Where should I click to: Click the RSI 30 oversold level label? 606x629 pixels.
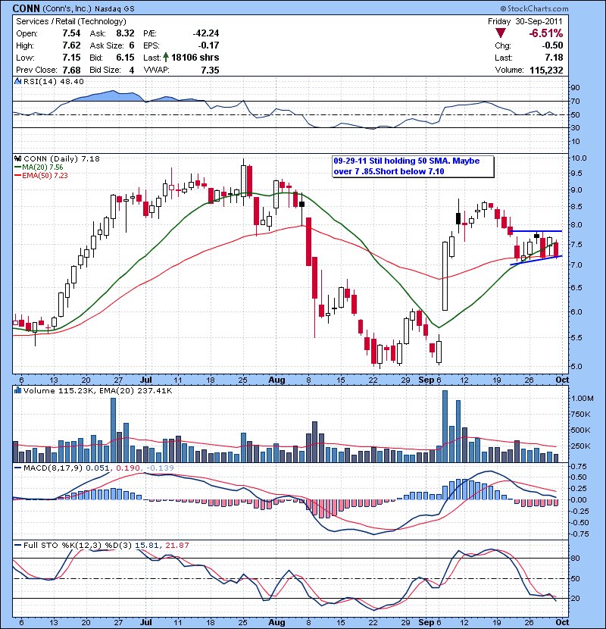tap(576, 127)
